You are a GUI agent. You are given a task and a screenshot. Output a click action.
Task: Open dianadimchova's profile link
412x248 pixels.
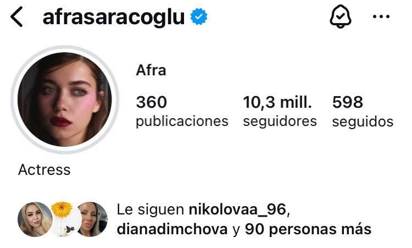click(x=172, y=229)
